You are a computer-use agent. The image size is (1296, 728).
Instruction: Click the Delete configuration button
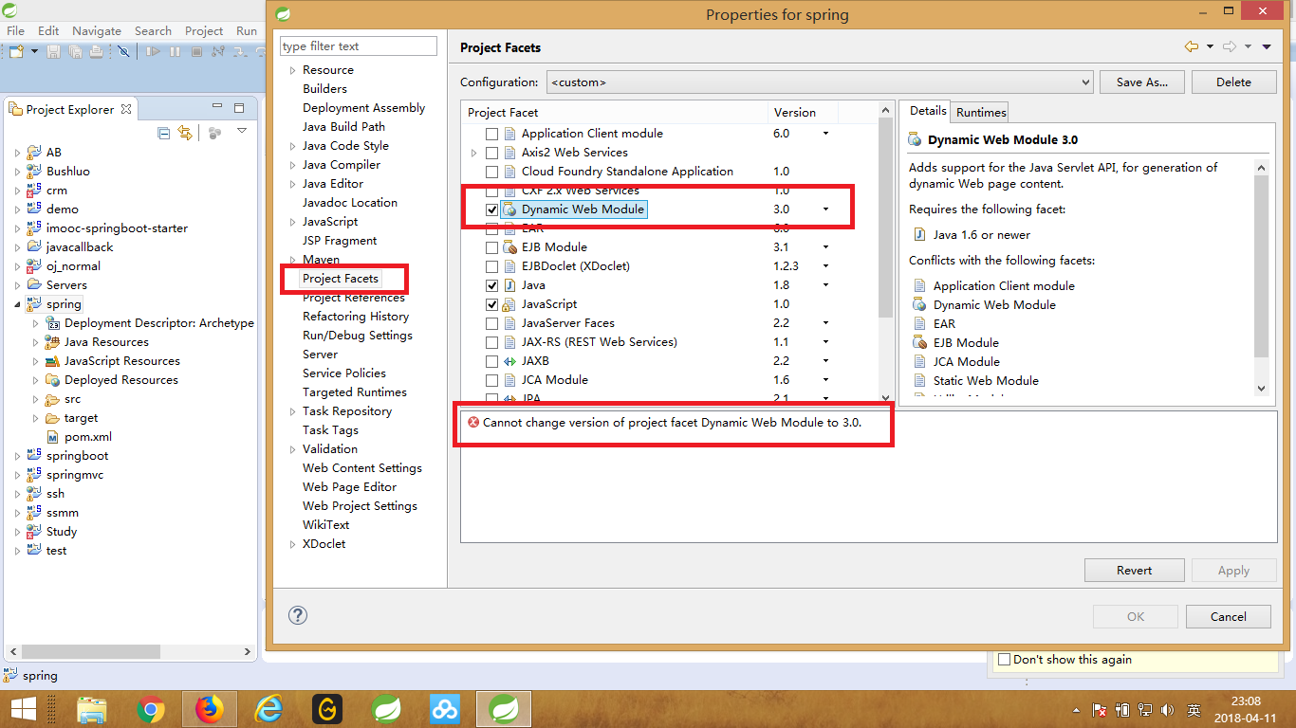1233,82
